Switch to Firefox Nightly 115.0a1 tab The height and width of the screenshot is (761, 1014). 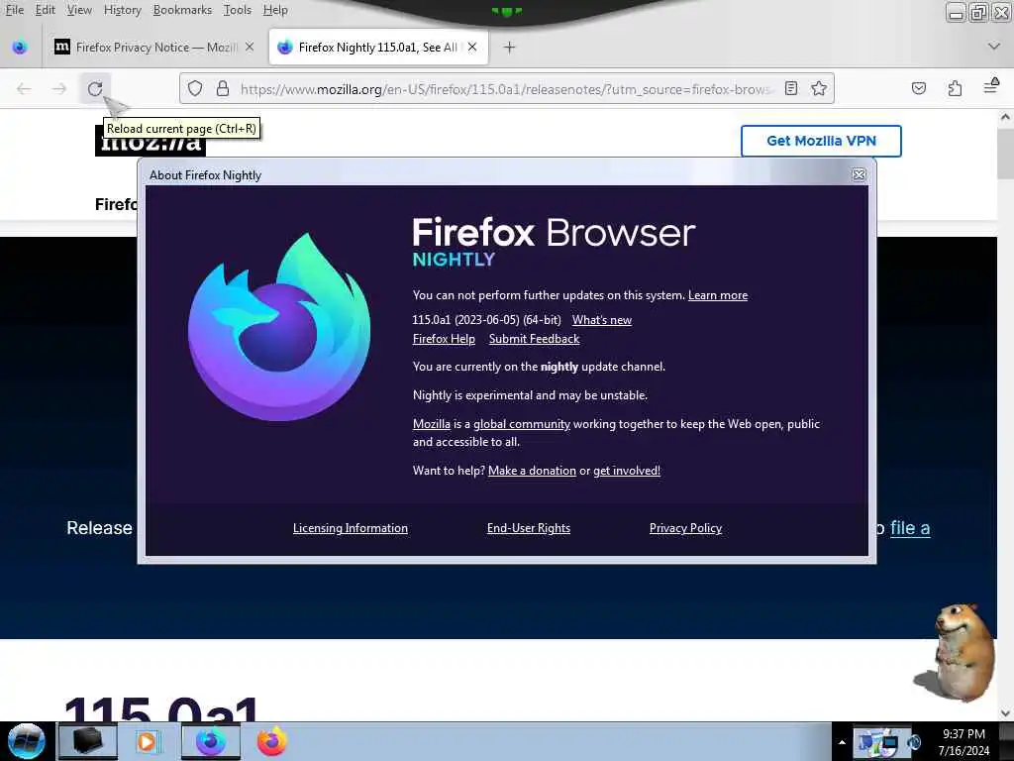coord(378,48)
